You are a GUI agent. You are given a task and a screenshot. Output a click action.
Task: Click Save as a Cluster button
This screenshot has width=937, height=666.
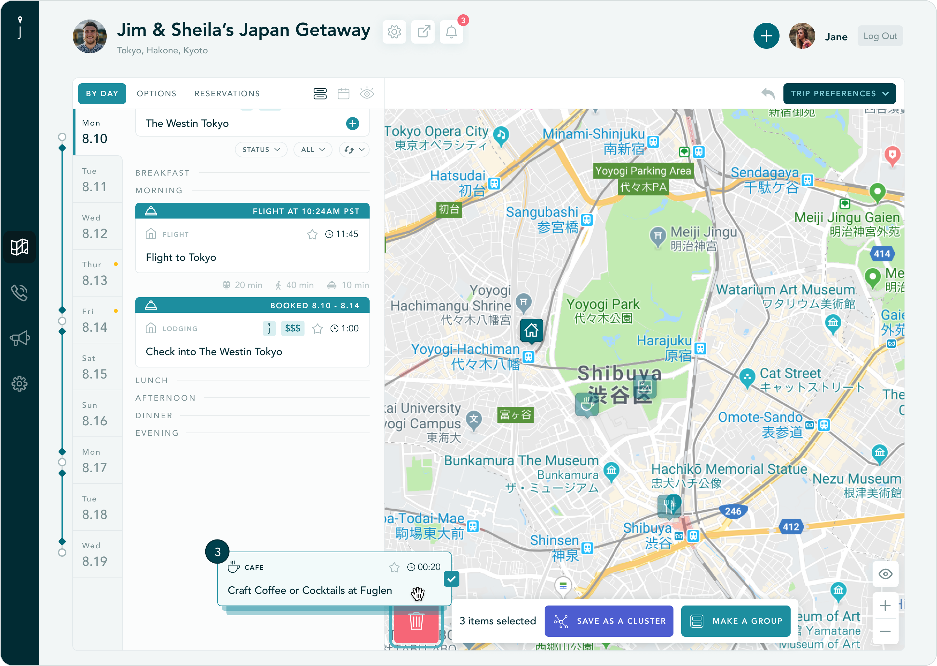point(608,621)
